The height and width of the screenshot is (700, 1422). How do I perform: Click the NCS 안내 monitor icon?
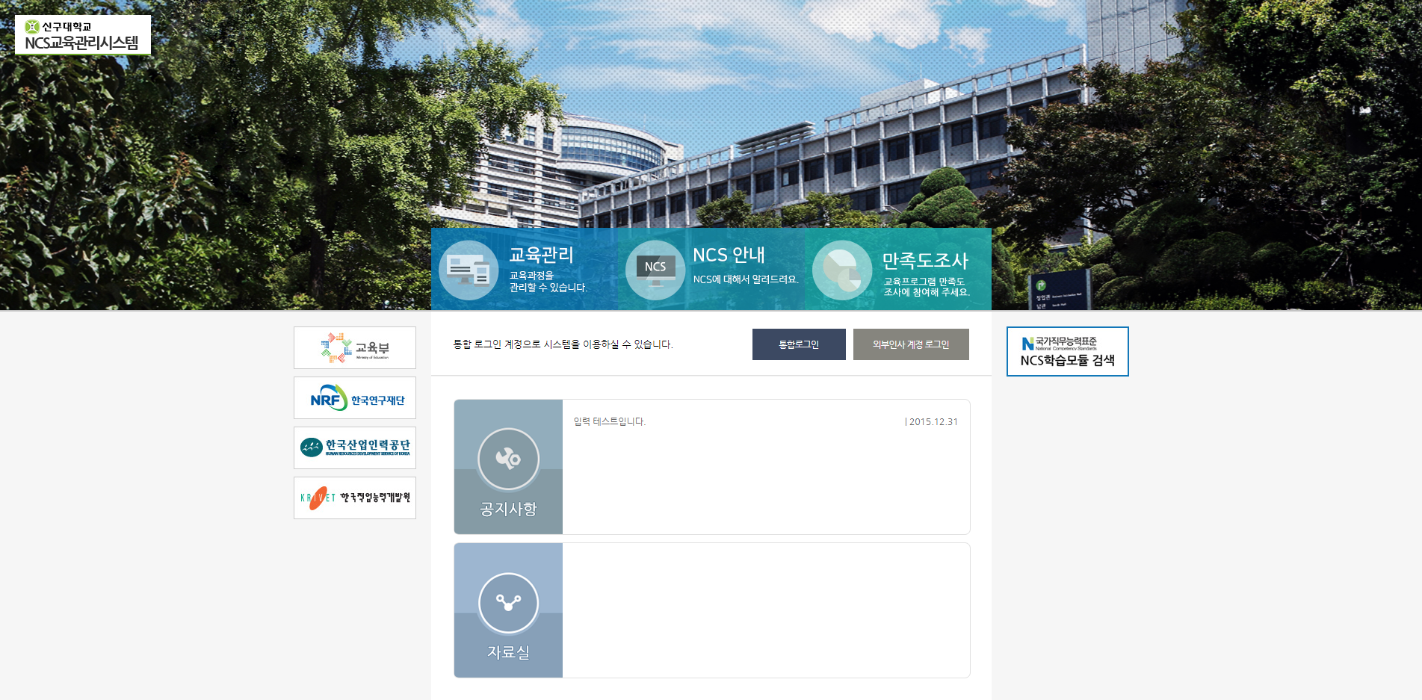655,270
